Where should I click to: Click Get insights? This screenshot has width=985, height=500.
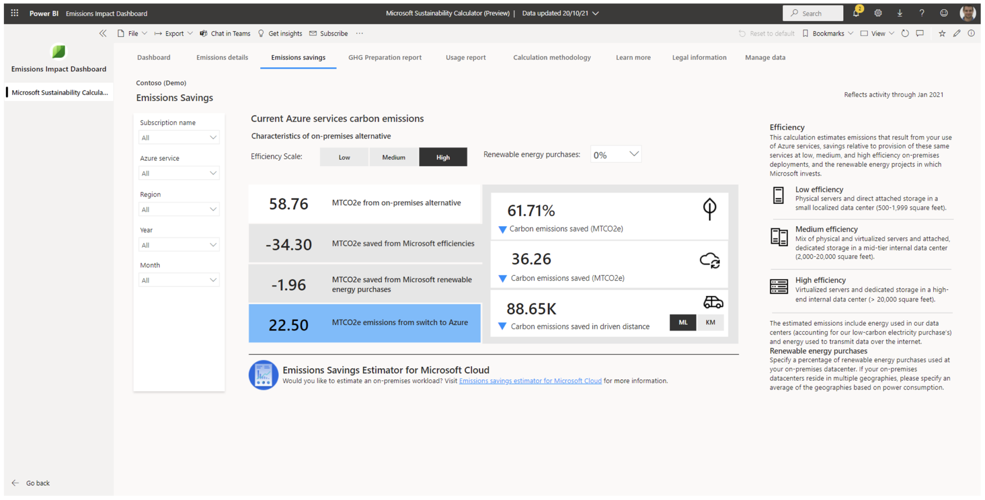click(x=280, y=33)
